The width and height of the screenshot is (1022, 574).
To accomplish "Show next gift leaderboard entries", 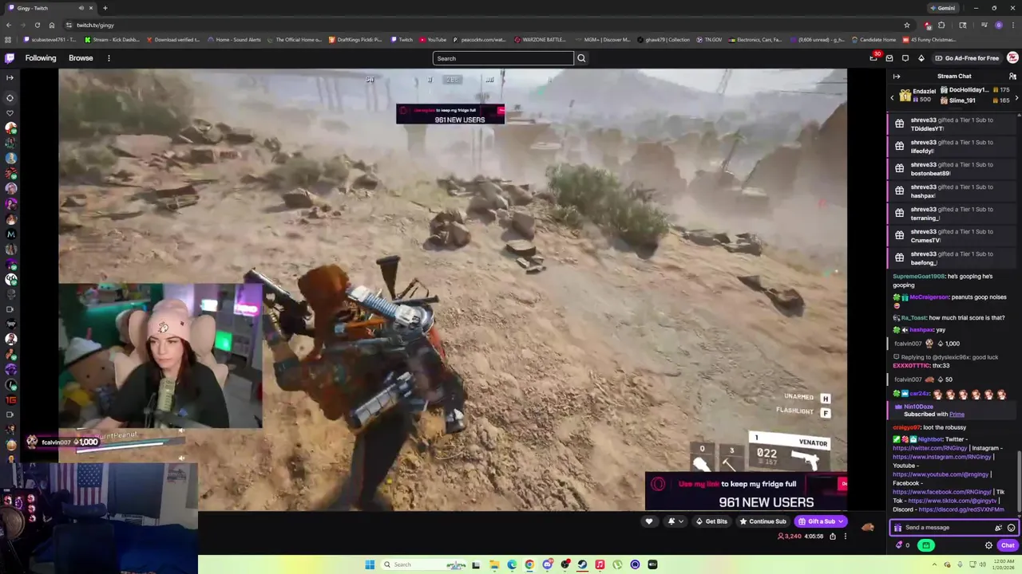I will pyautogui.click(x=1016, y=97).
